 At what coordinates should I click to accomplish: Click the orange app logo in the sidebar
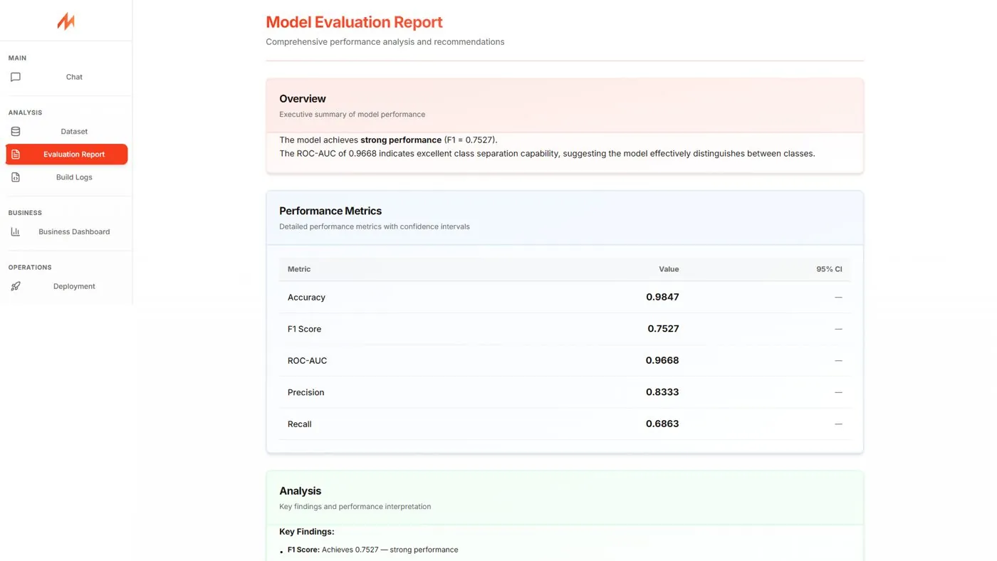(x=66, y=21)
